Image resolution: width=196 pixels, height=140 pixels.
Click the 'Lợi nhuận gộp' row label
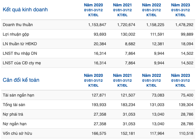pyautogui.click(x=16, y=34)
